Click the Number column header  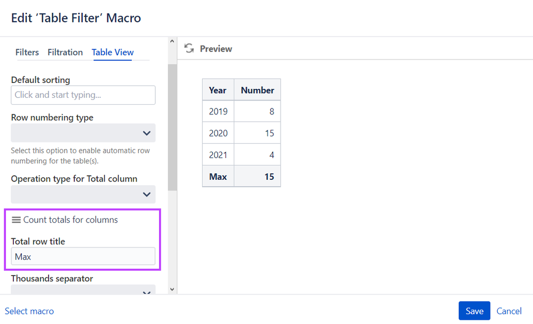(257, 90)
